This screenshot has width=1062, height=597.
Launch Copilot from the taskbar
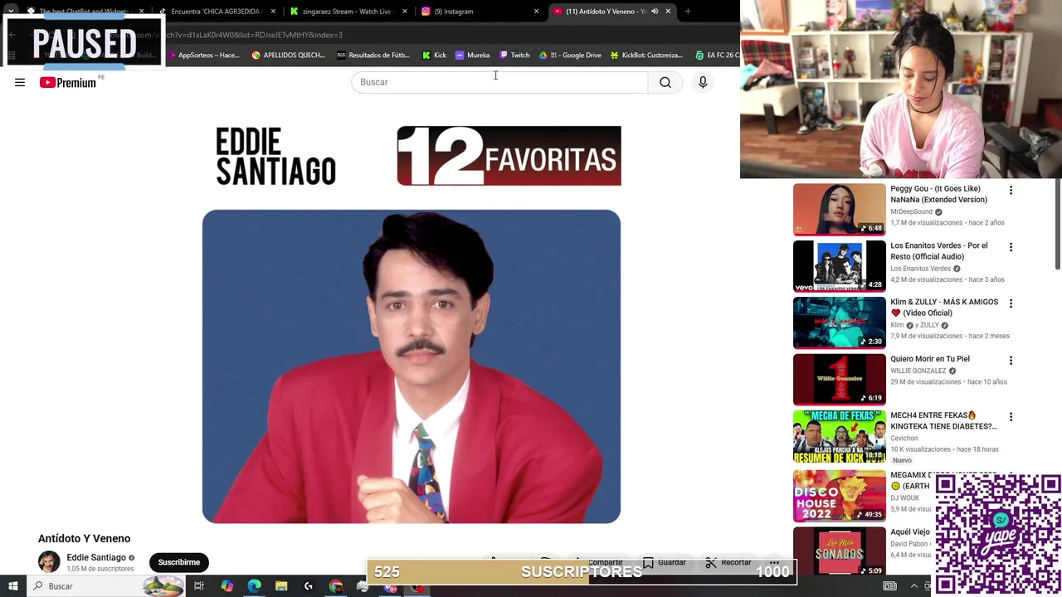point(227,586)
